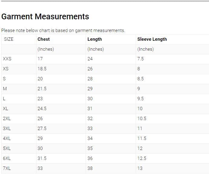Click the garment measurements note text

coord(63,30)
